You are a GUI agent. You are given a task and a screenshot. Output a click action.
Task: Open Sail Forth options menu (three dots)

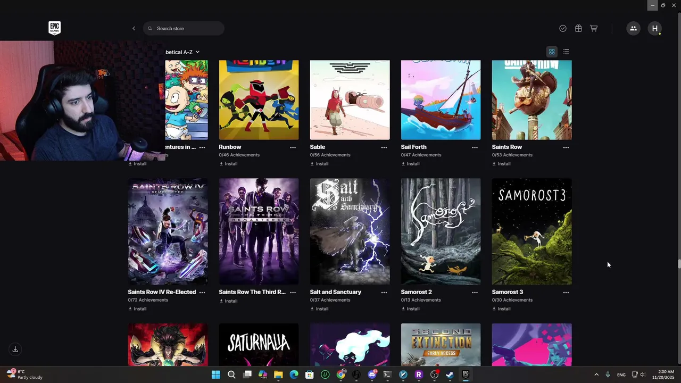(x=475, y=147)
